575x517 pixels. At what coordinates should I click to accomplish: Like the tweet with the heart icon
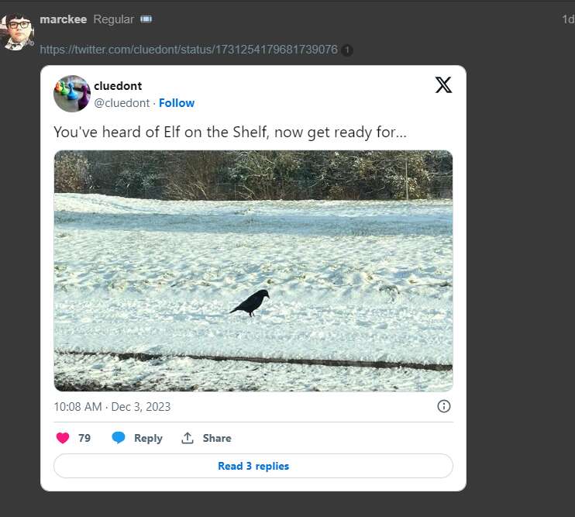(64, 438)
